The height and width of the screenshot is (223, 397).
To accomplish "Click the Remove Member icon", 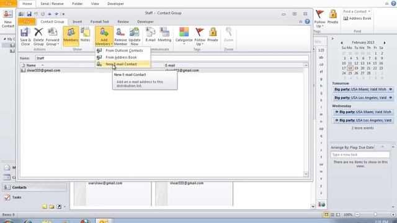I will pos(120,37).
